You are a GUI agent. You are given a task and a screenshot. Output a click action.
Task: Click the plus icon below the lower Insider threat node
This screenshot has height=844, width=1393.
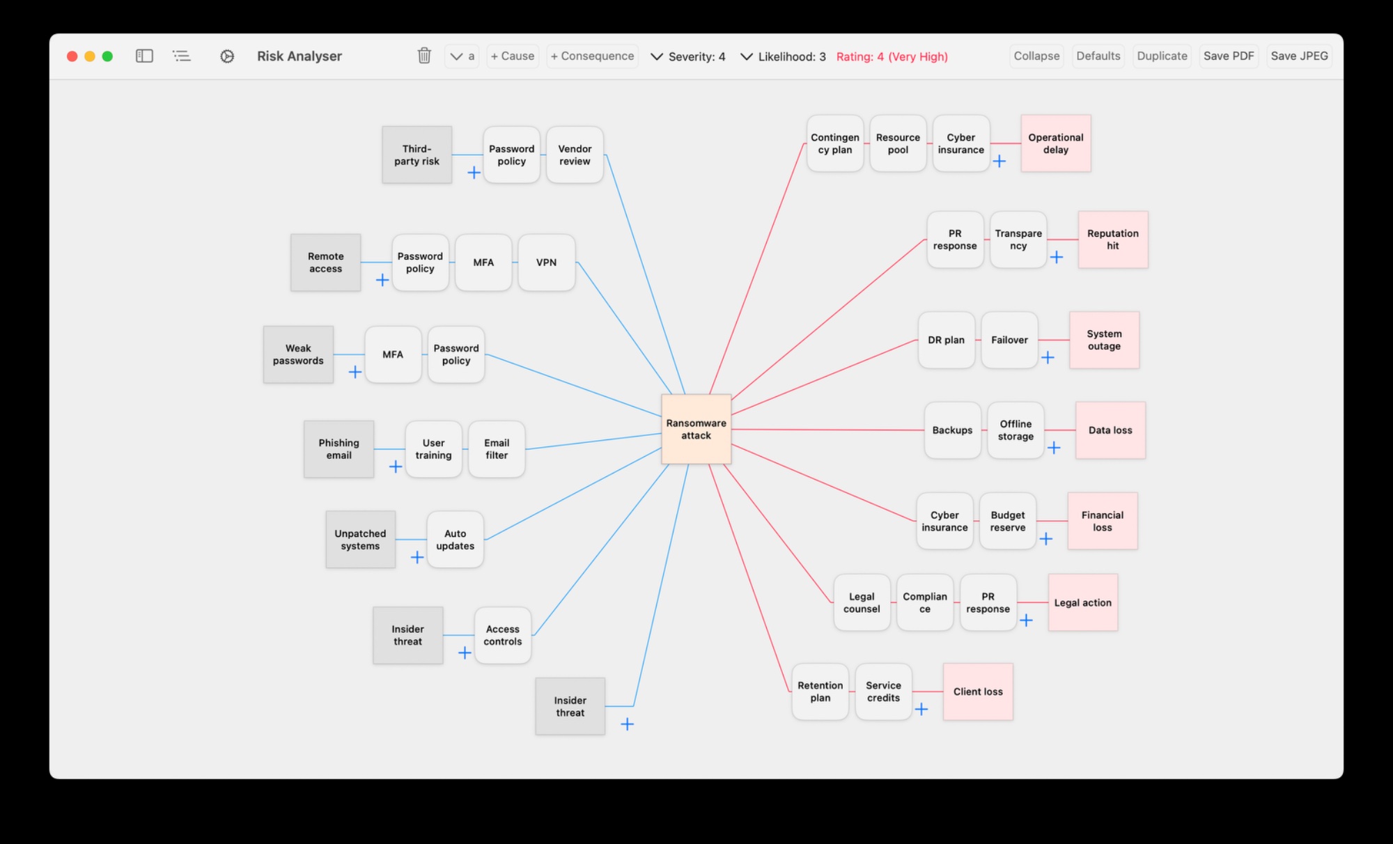pos(626,724)
